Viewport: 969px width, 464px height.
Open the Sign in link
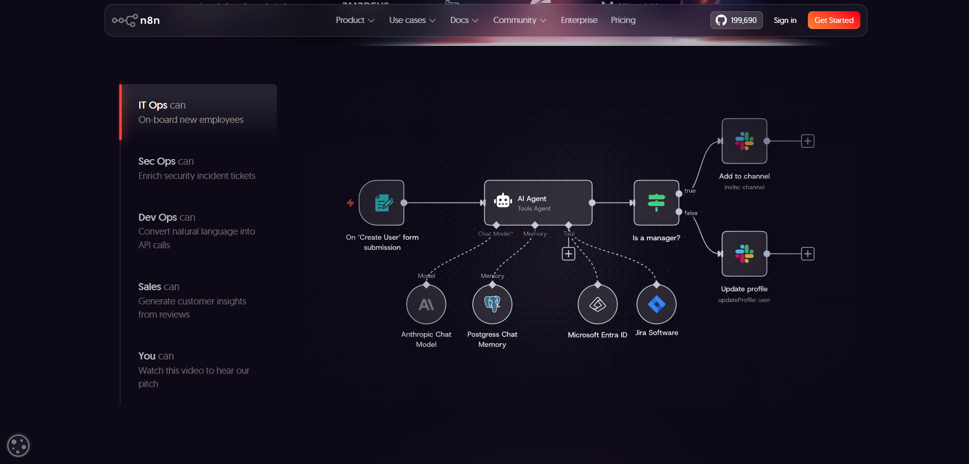pos(785,20)
